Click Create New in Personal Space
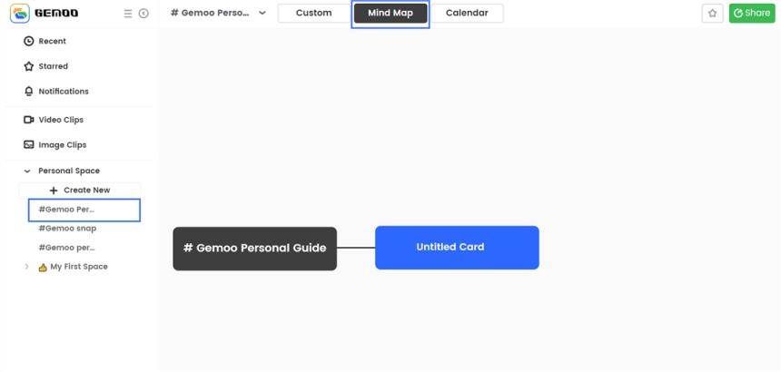 pyautogui.click(x=80, y=191)
